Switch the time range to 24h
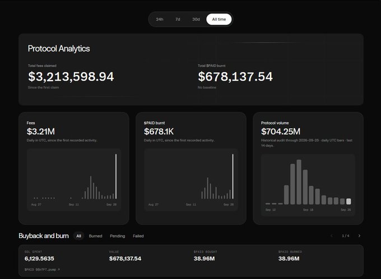 click(x=159, y=19)
